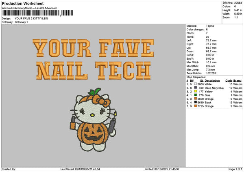Click design name 'YOUR FAVE 2 KITTY 5,8IN'
The image size is (244, 172).
click(31, 19)
